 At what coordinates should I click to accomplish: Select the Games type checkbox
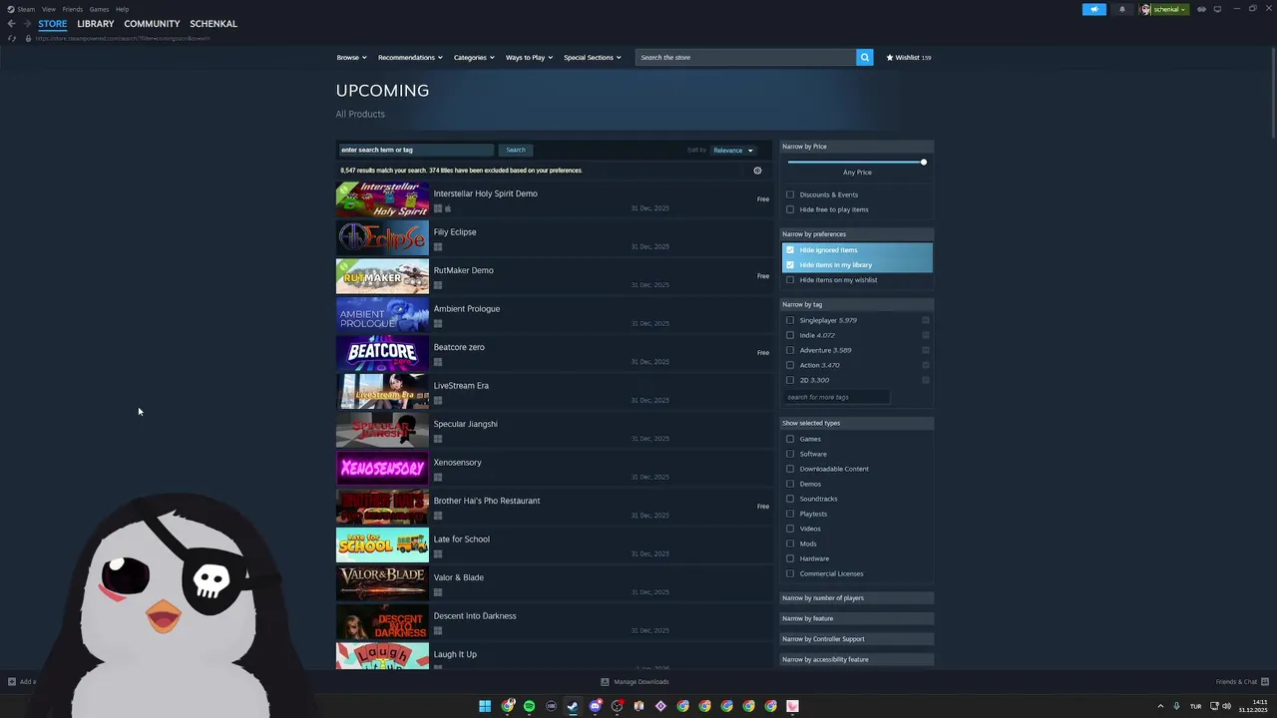tap(790, 439)
